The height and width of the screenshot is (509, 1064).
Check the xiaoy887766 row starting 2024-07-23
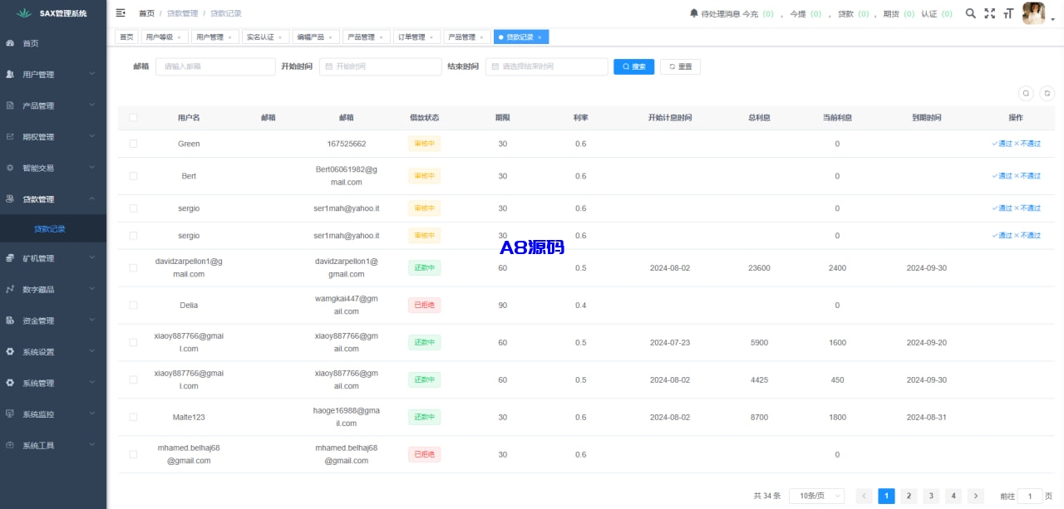(x=133, y=342)
